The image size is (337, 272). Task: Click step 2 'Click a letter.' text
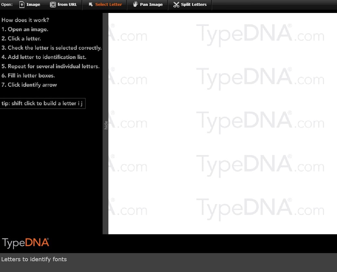[21, 39]
